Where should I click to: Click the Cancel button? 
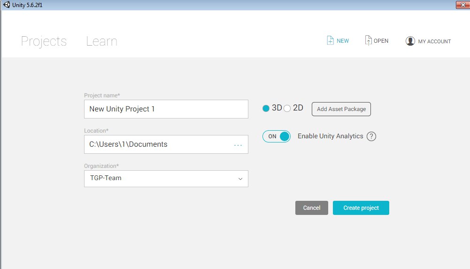(312, 208)
